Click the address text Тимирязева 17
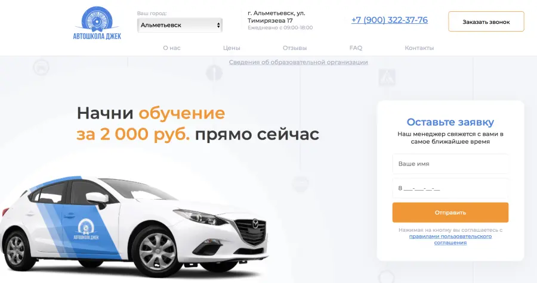Viewport: 537px width, 283px height. click(x=270, y=20)
